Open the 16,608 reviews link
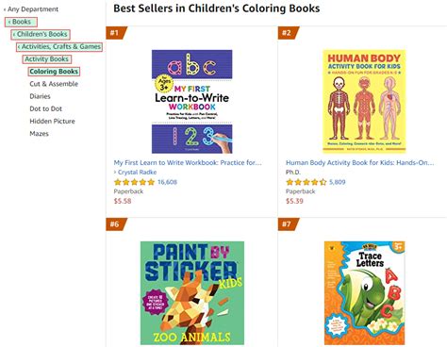 (x=167, y=182)
